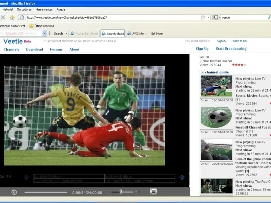Screen dimensions: 271x203
Task: Open the Veetle Channels page link
Action: click(11, 49)
